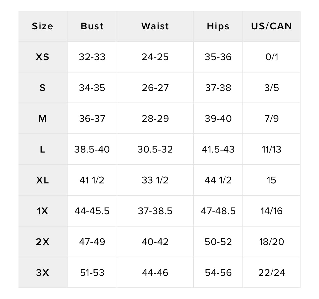Click the XL size row label

[x=43, y=180]
